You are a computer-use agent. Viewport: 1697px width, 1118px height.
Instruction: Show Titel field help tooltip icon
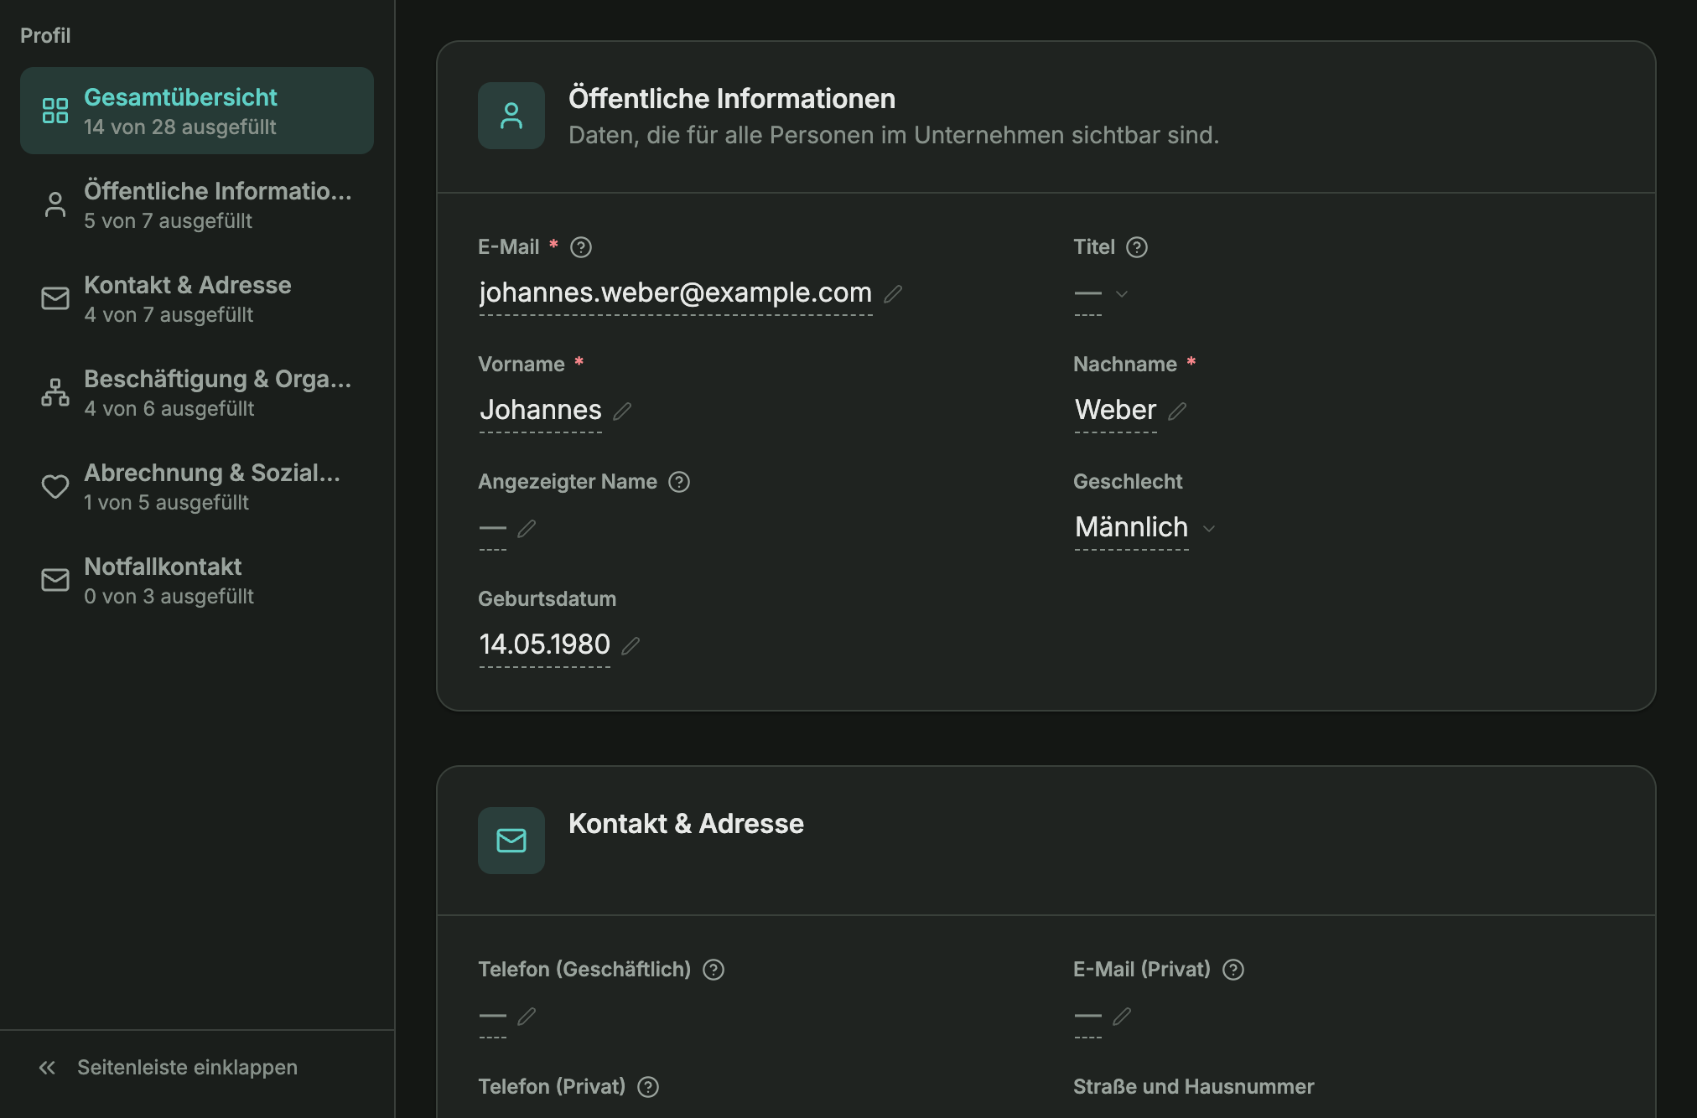[1137, 247]
